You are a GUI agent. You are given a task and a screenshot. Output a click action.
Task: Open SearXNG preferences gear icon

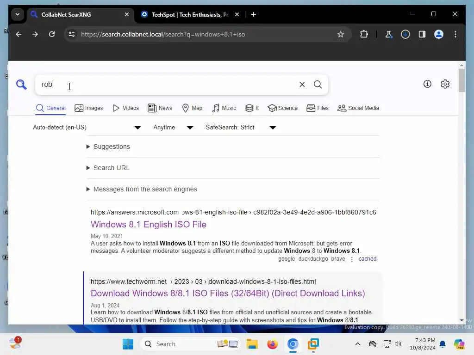445,84
